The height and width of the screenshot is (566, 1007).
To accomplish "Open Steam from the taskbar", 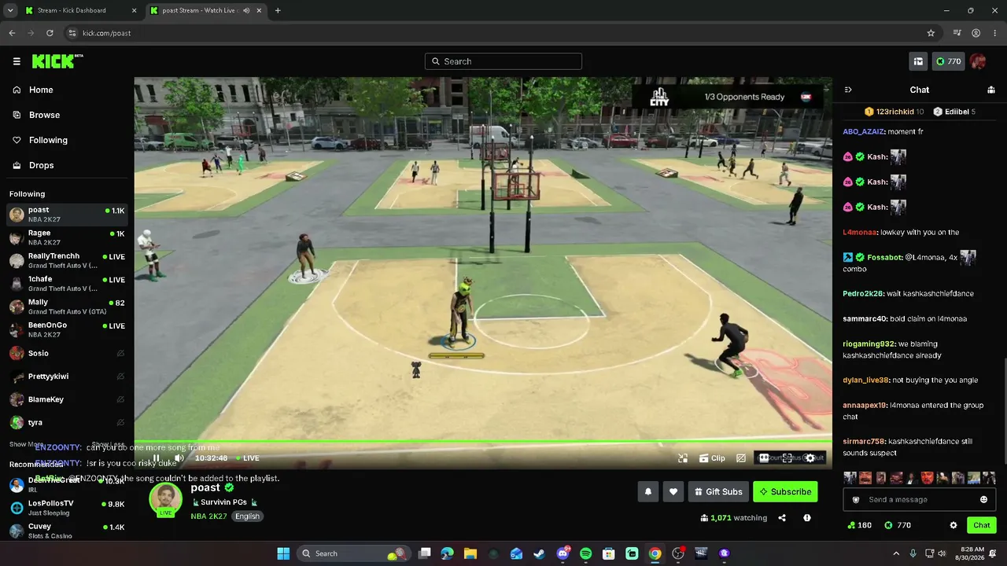I will click(x=539, y=553).
